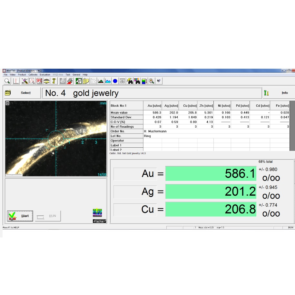Click the magnifying glass toolbar icon
Viewport: 295px width, 295px height.
pos(7,81)
